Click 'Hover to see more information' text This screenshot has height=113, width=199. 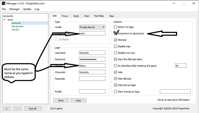click(x=173, y=100)
